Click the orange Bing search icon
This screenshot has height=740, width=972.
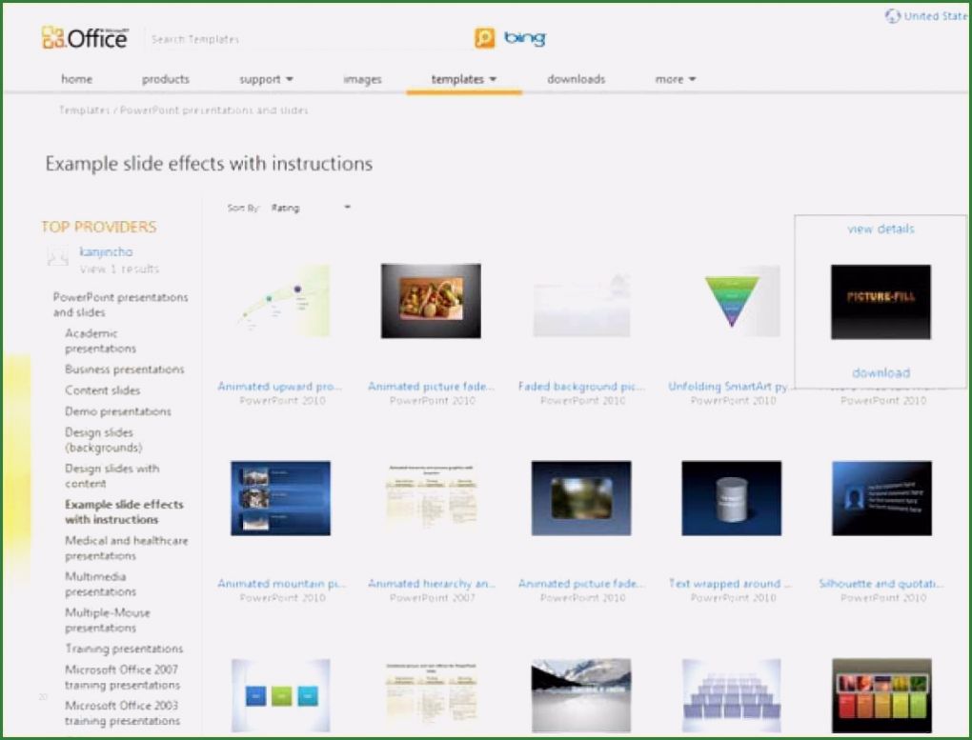[484, 39]
